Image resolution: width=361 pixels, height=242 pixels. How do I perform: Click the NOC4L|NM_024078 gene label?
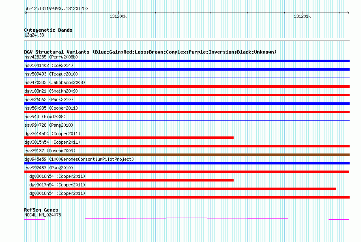43,215
